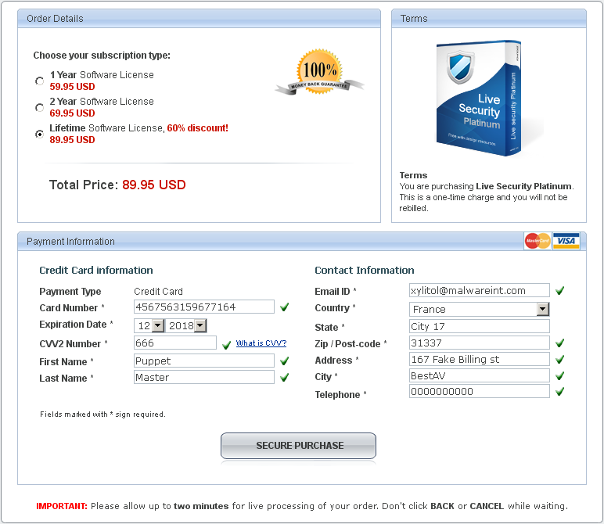The width and height of the screenshot is (604, 524).
Task: Open the What is CVV? link
Action: (261, 343)
